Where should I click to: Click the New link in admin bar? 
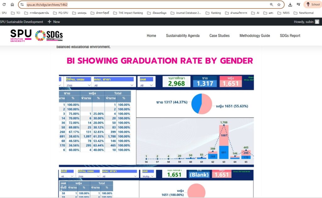click(54, 22)
